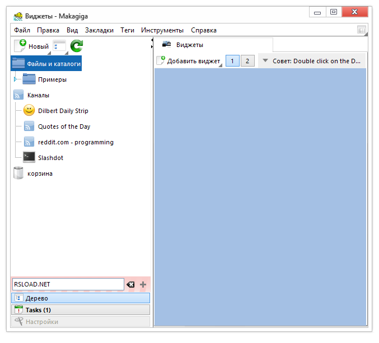Open the Вид menu
This screenshot has height=343, width=379.
(72, 30)
